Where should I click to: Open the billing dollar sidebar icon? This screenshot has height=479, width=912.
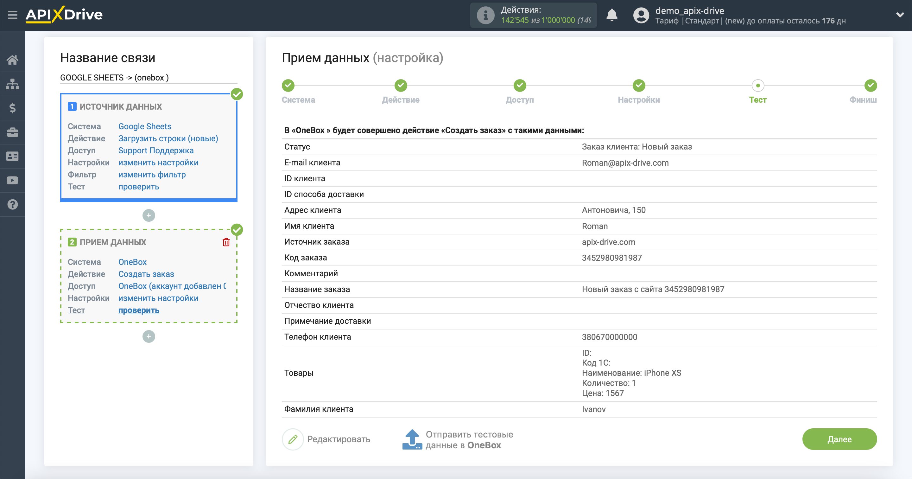12,108
